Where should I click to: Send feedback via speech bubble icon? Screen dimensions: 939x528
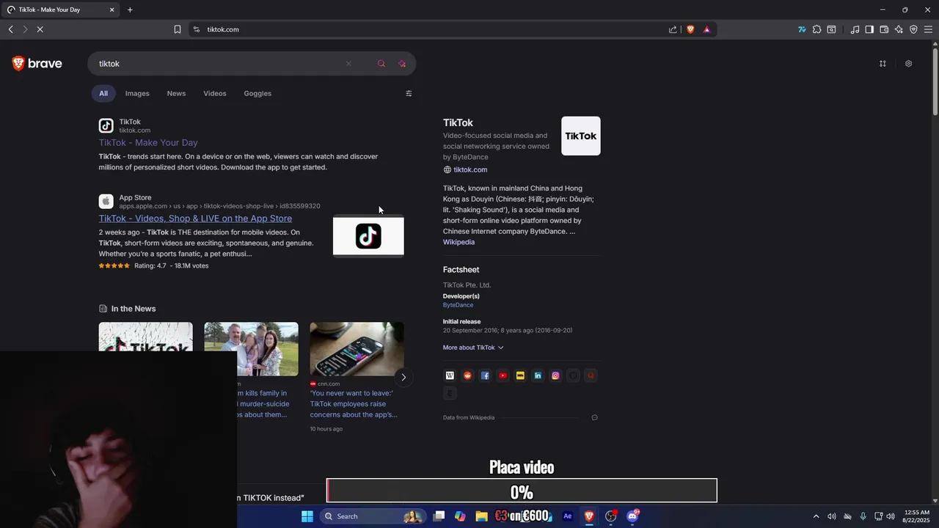pyautogui.click(x=594, y=418)
